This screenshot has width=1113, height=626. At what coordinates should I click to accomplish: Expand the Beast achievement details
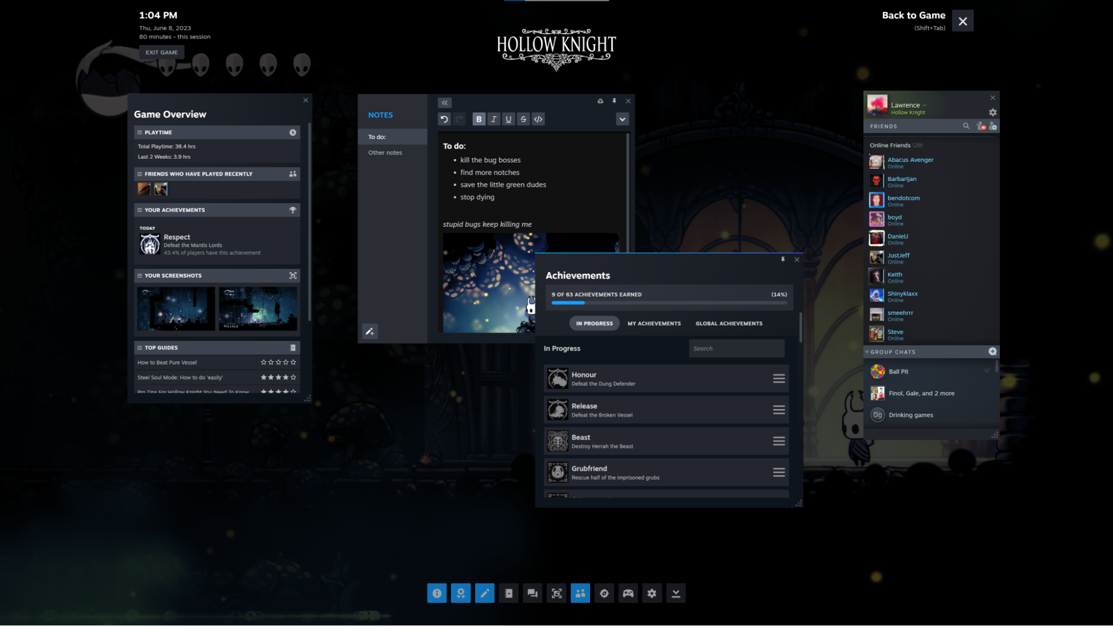point(778,441)
